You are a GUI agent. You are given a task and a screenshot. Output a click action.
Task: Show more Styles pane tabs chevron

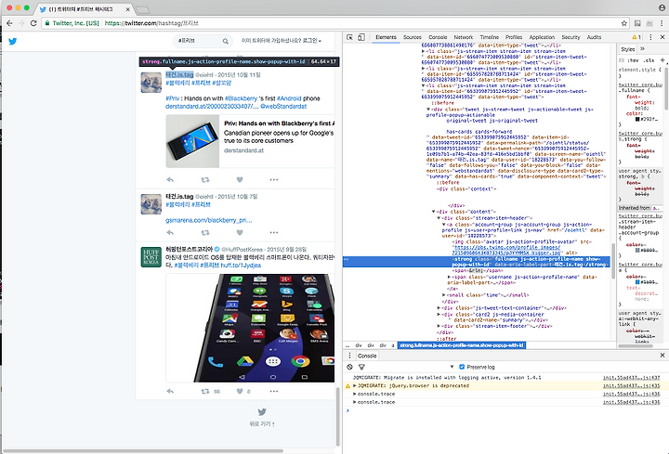tap(643, 49)
